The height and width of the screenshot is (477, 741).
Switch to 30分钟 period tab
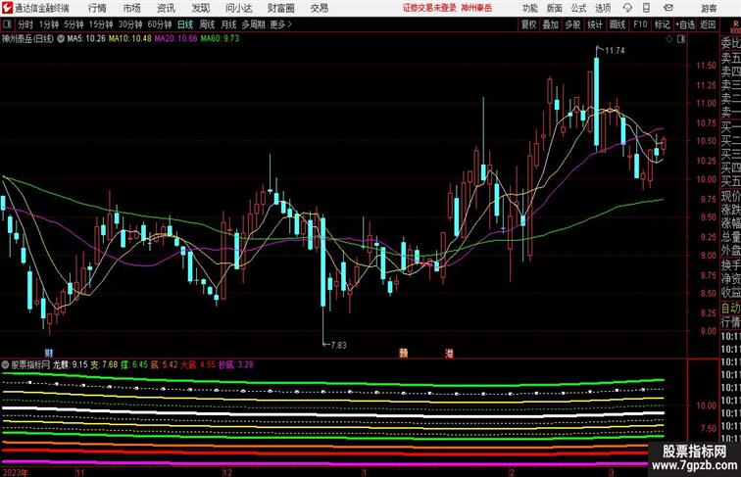(130, 24)
